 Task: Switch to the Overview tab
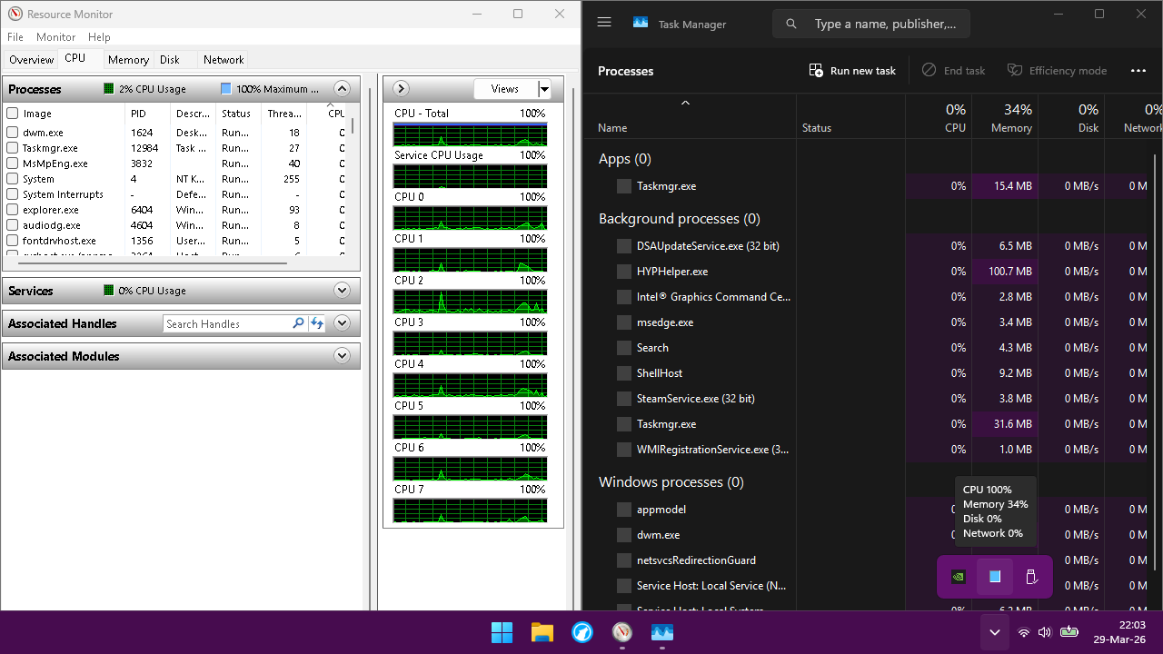[31, 60]
